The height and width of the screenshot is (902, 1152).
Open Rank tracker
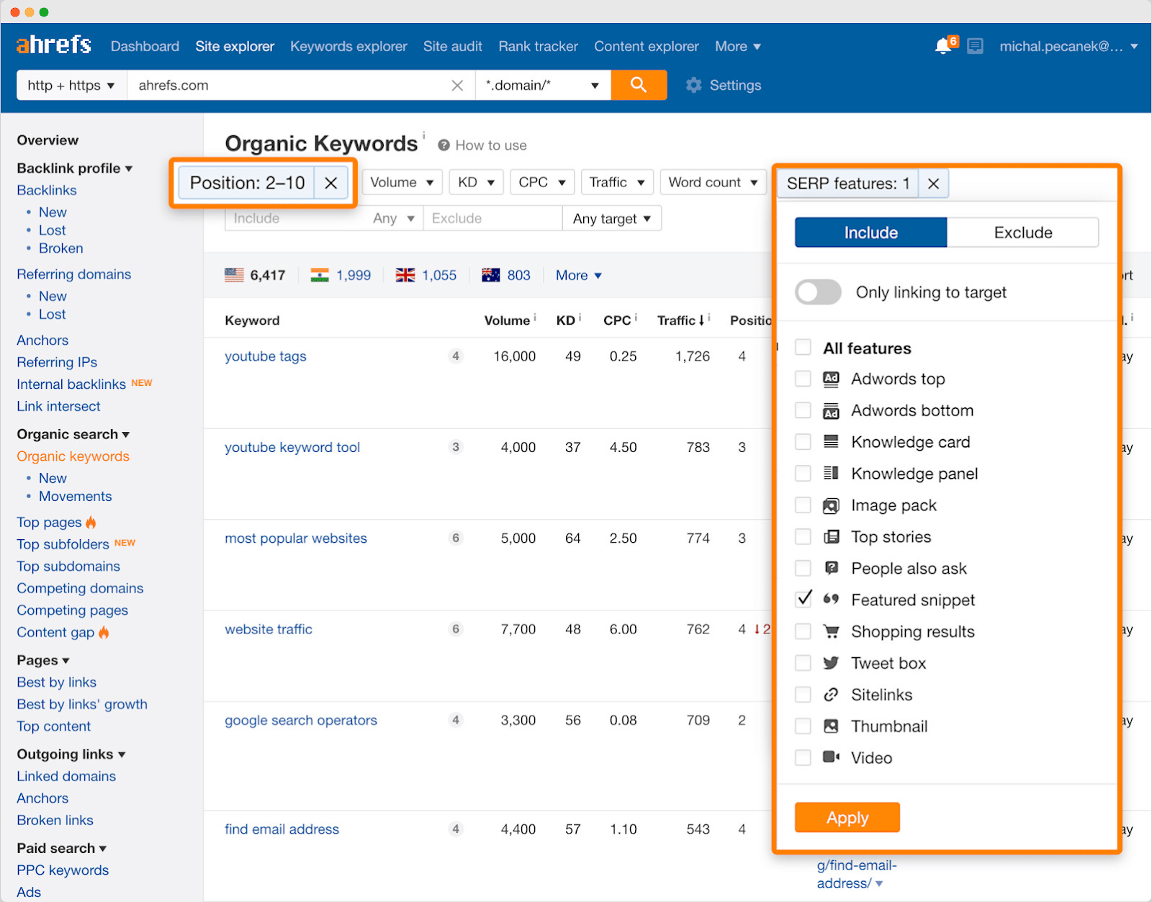click(538, 46)
